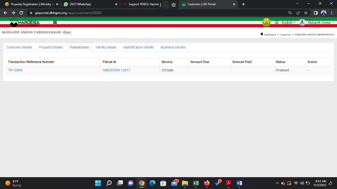This screenshot has height=189, width=337.
Task: Open Chrome three-dot menu
Action: (x=332, y=13)
